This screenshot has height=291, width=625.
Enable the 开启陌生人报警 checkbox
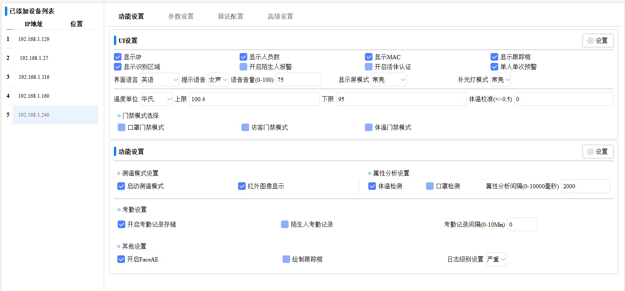243,67
